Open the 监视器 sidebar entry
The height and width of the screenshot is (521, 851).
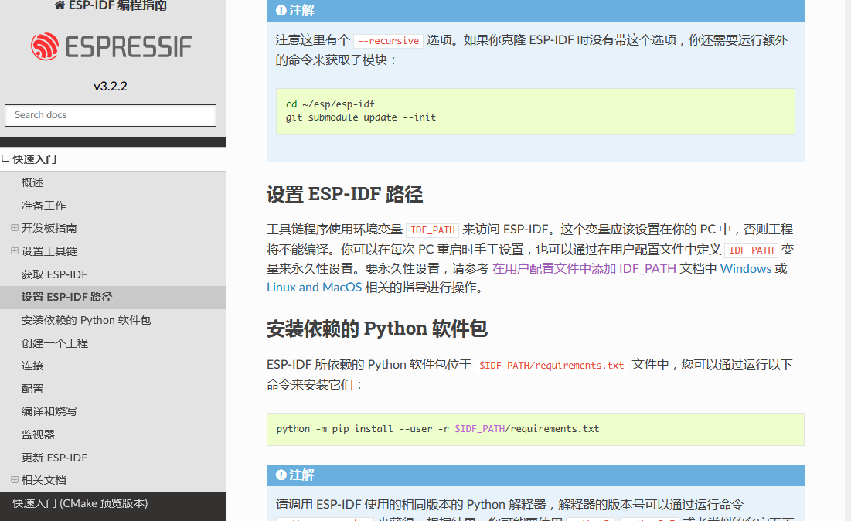pos(38,434)
